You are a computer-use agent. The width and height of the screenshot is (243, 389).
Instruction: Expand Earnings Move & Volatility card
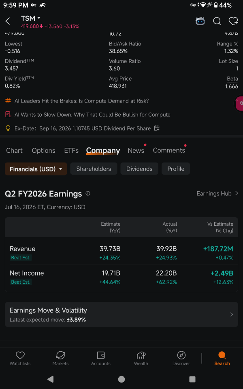pos(122,314)
